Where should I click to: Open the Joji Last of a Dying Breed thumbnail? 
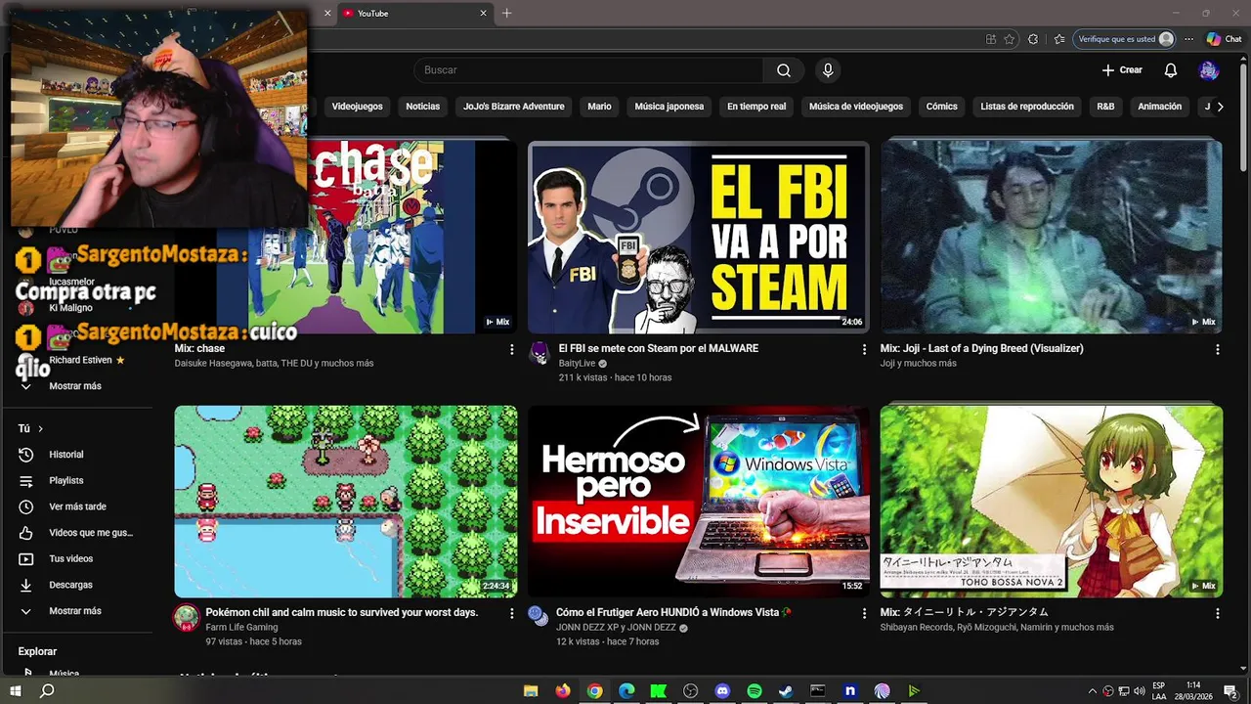(x=1052, y=238)
